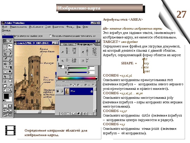Select the Rectangular Marquee tool
The height and width of the screenshot is (143, 190).
[5, 46]
